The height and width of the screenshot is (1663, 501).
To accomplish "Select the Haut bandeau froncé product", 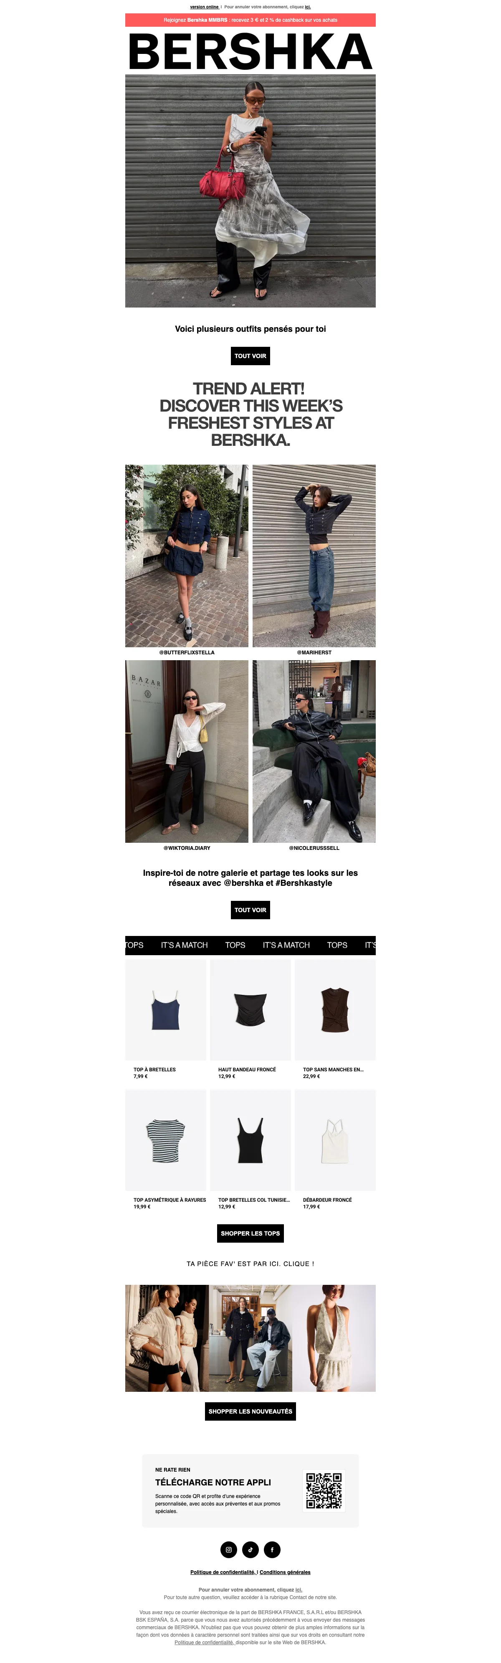I will pyautogui.click(x=250, y=1020).
